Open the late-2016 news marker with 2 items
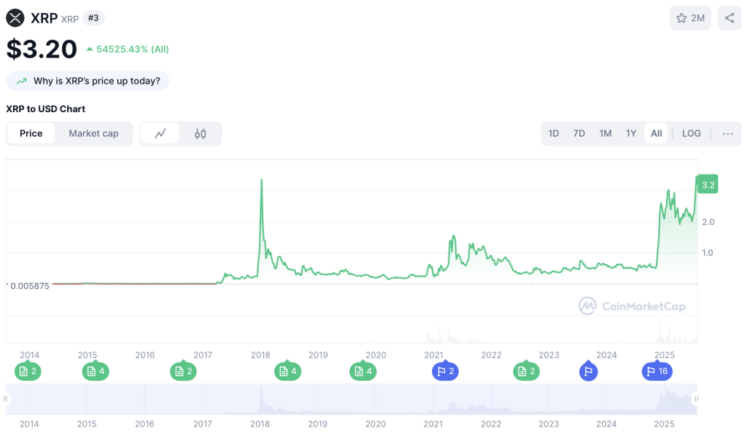This screenshot has height=436, width=747. [x=183, y=371]
